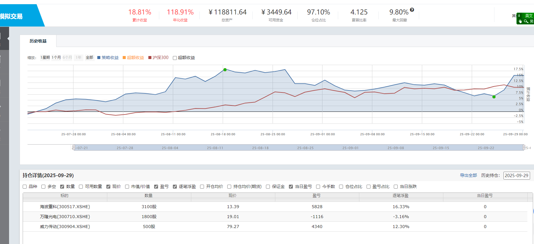Click the magnifier icon in green toolbar
The width and height of the screenshot is (534, 244).
[526, 21]
